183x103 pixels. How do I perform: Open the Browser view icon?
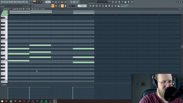[x=103, y=6]
